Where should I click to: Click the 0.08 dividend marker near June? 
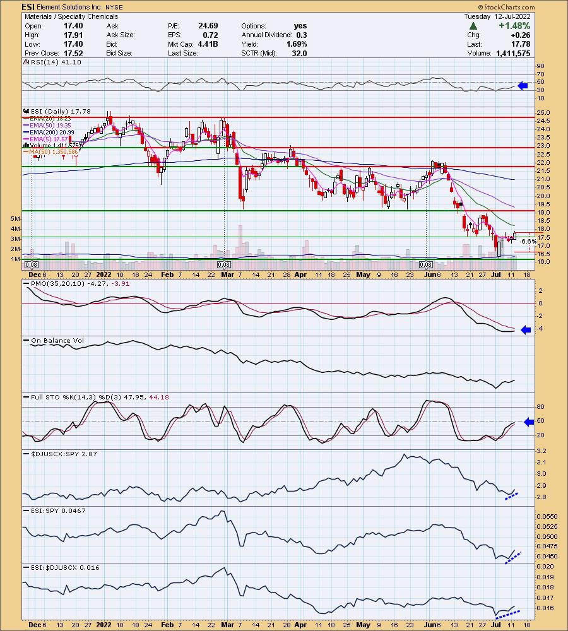(426, 264)
